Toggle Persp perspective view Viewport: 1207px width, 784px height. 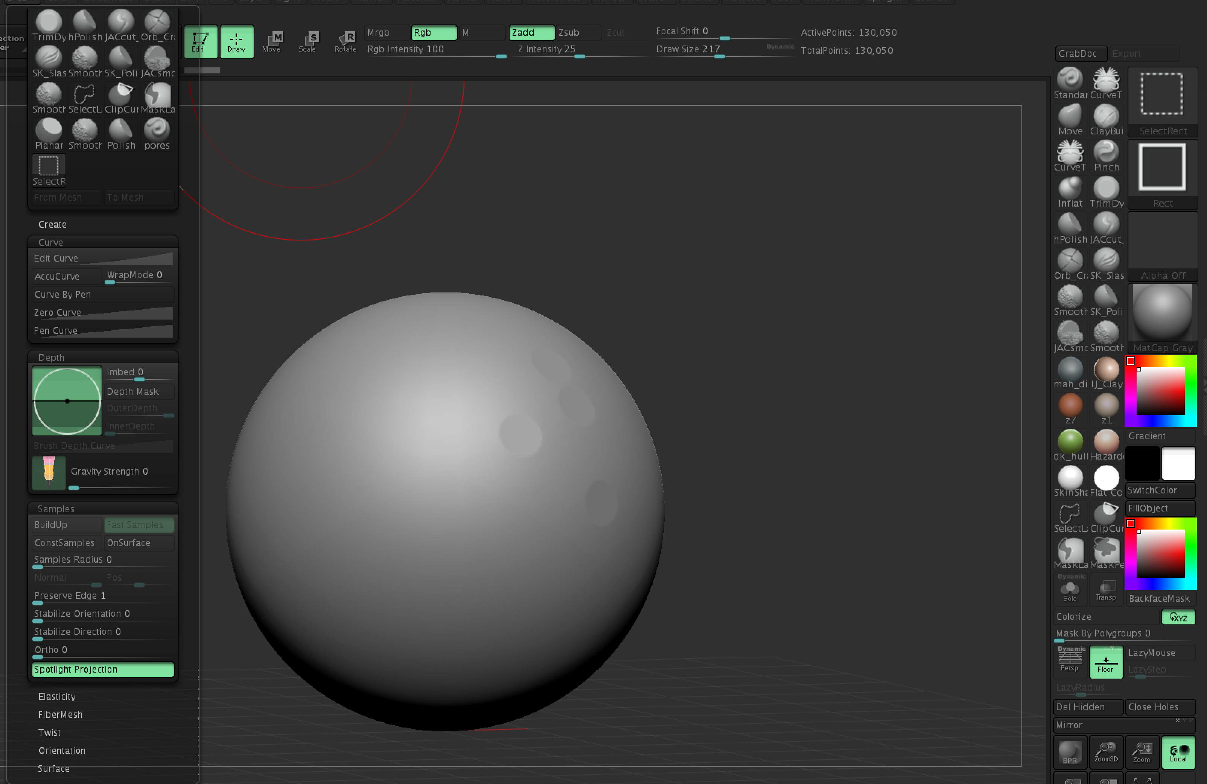point(1070,662)
